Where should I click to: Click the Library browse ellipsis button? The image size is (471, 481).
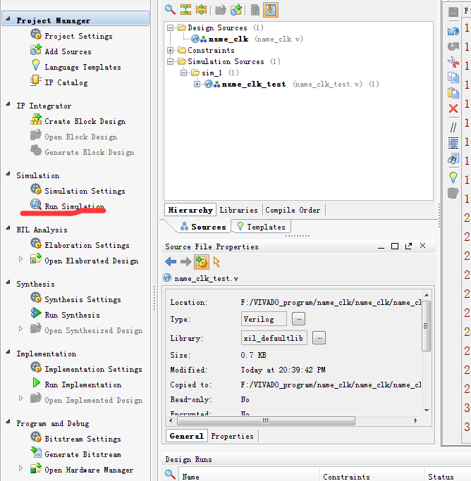[319, 338]
